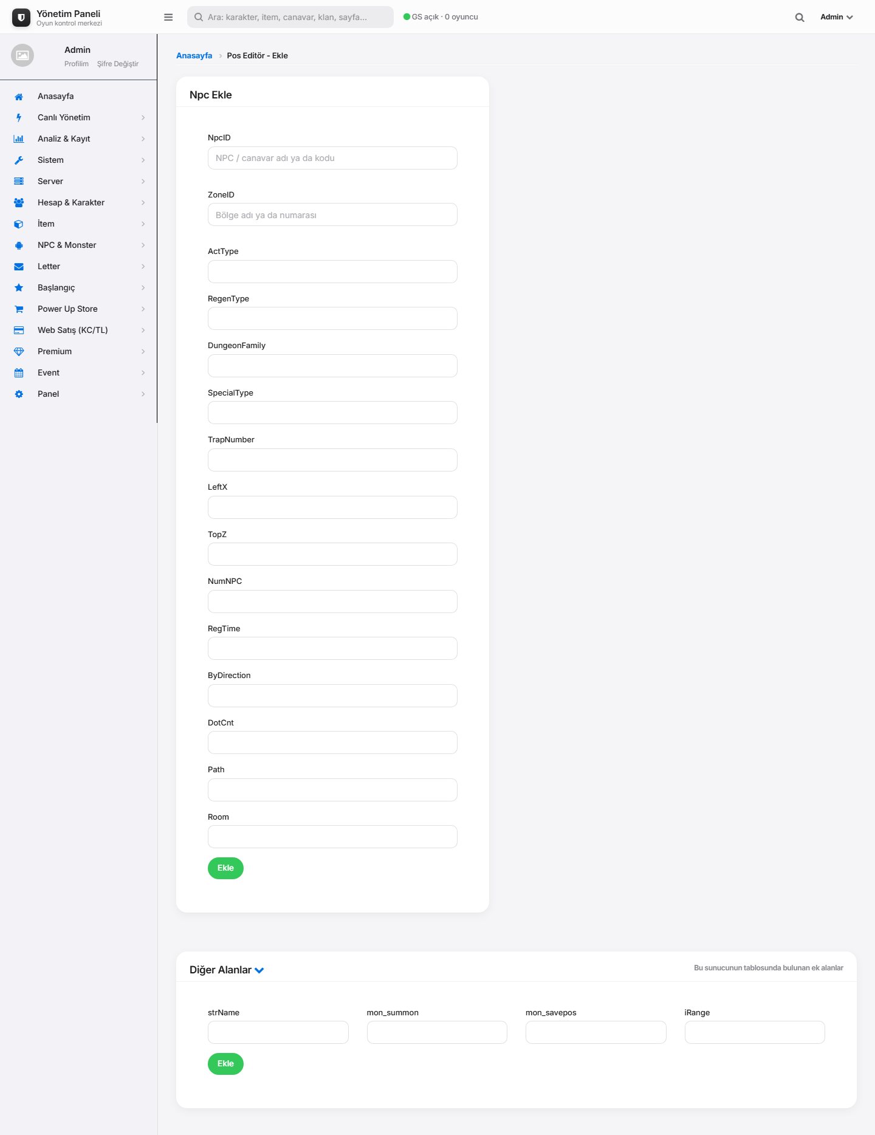The height and width of the screenshot is (1135, 875).
Task: Open the Server menu item
Action: click(79, 182)
